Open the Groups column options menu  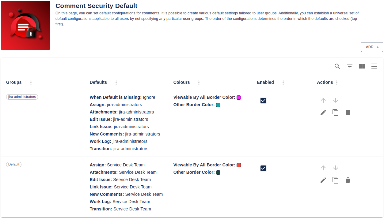pos(31,82)
